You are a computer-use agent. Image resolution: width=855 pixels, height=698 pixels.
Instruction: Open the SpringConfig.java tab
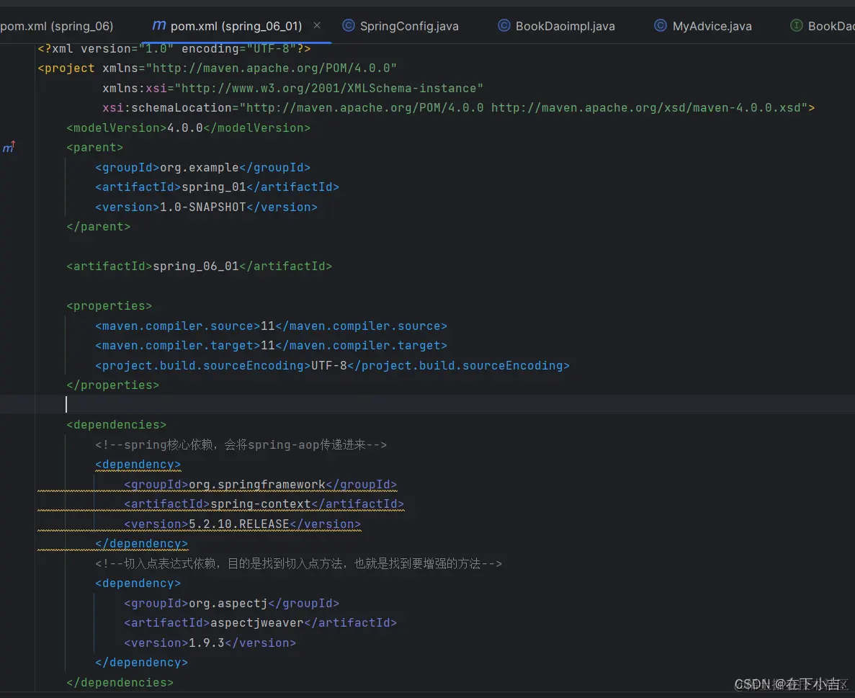click(409, 26)
